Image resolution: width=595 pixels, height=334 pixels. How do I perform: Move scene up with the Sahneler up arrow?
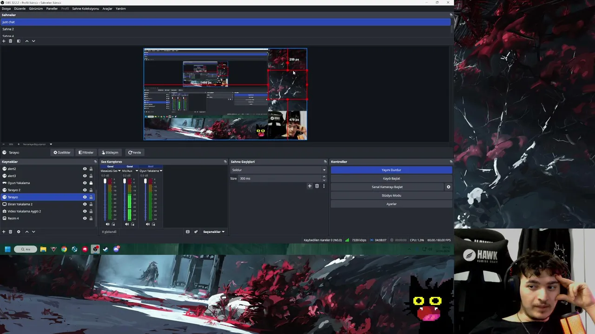point(26,41)
